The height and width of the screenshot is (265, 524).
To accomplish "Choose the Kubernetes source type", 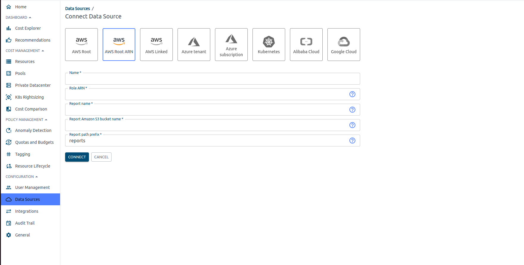I will (x=269, y=45).
